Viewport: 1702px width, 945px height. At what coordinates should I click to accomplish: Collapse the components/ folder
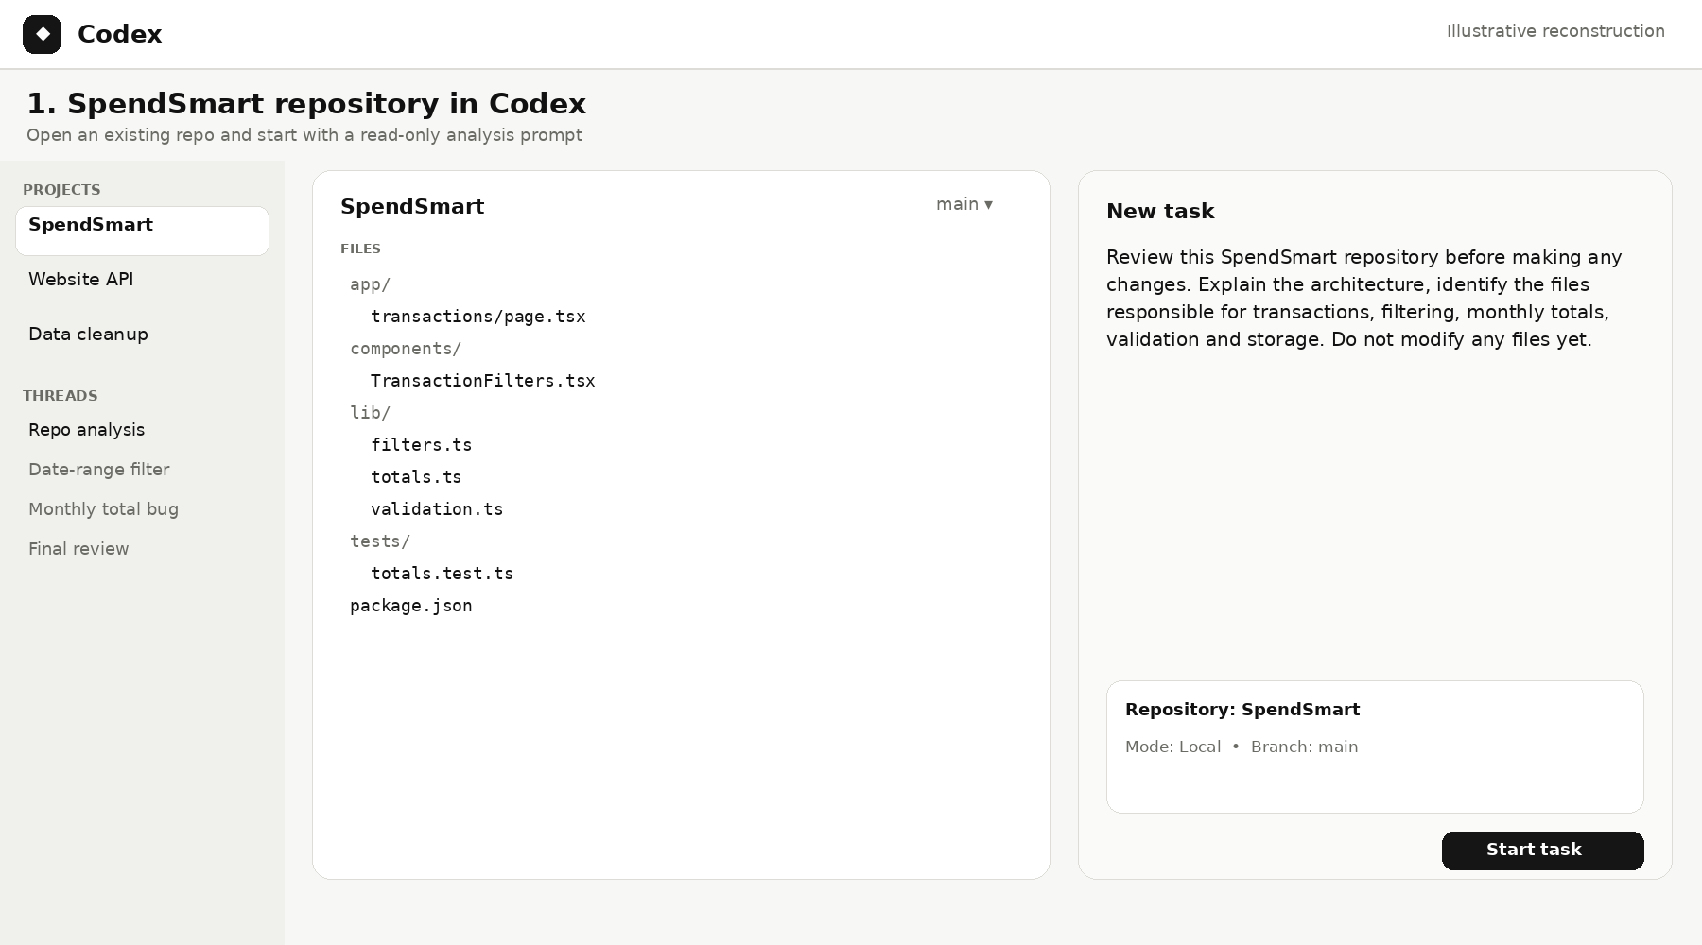click(406, 349)
